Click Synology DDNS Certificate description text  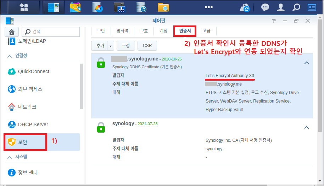(147, 67)
